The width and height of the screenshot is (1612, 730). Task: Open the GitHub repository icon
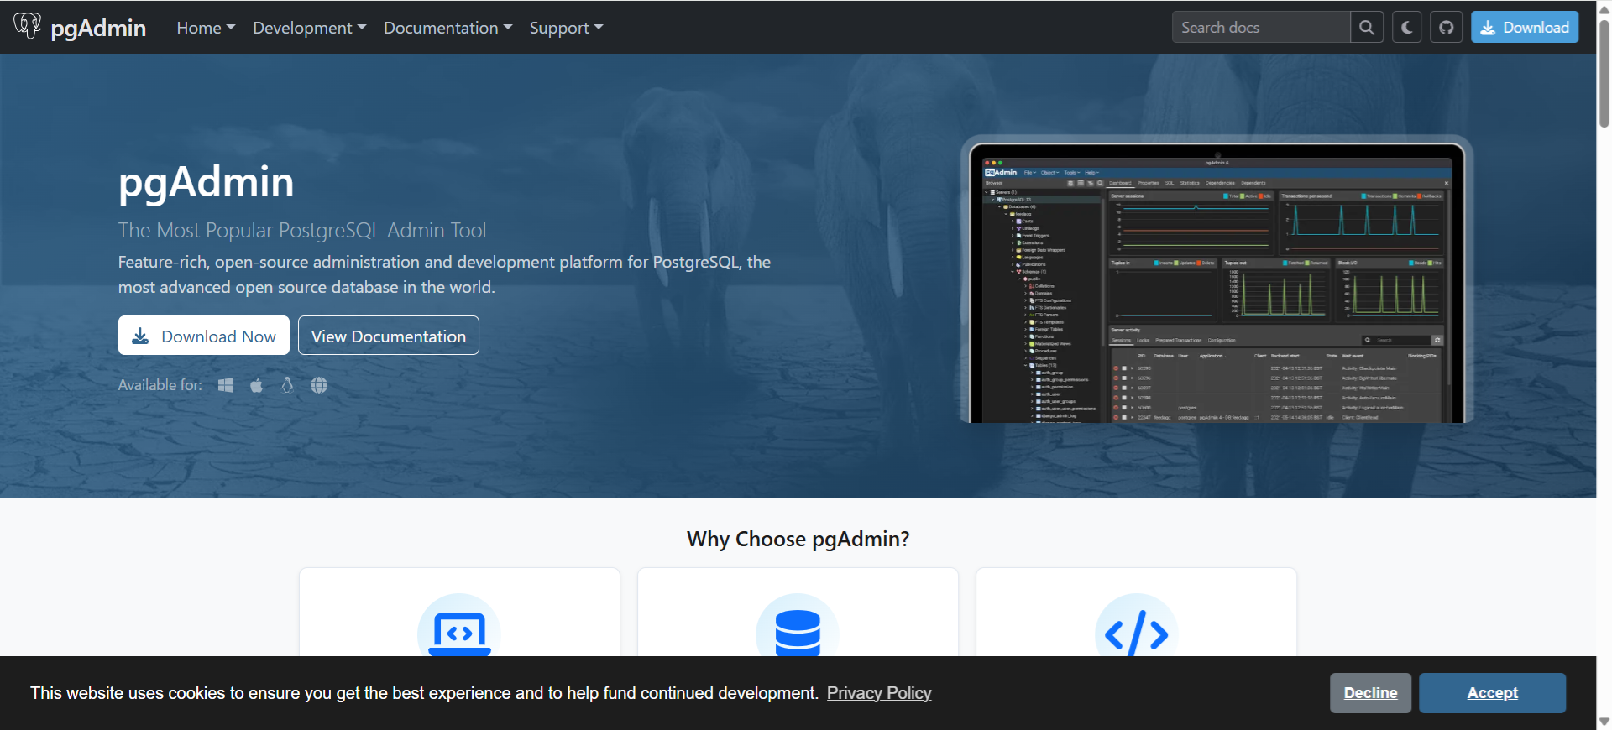(x=1446, y=28)
